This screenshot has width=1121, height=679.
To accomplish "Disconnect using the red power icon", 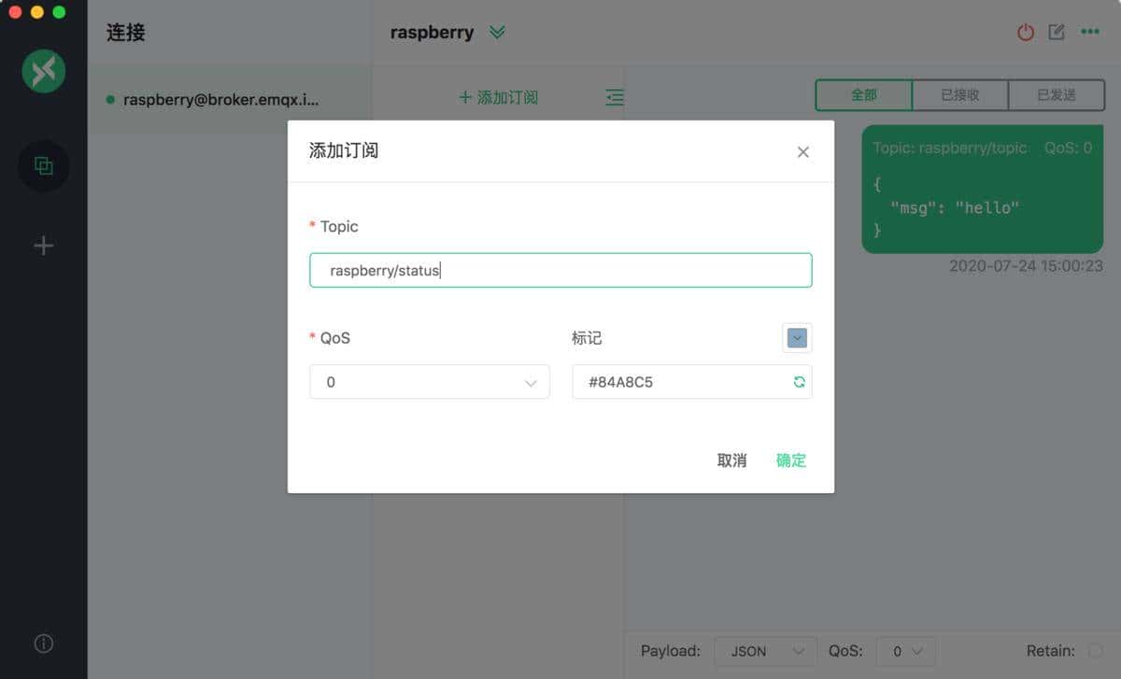I will coord(1025,31).
